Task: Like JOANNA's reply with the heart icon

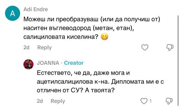Action: [144, 101]
